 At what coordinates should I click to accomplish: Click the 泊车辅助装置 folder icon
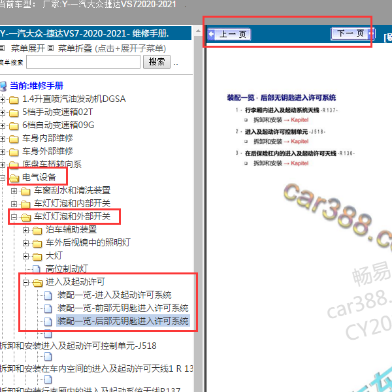[x=37, y=230]
